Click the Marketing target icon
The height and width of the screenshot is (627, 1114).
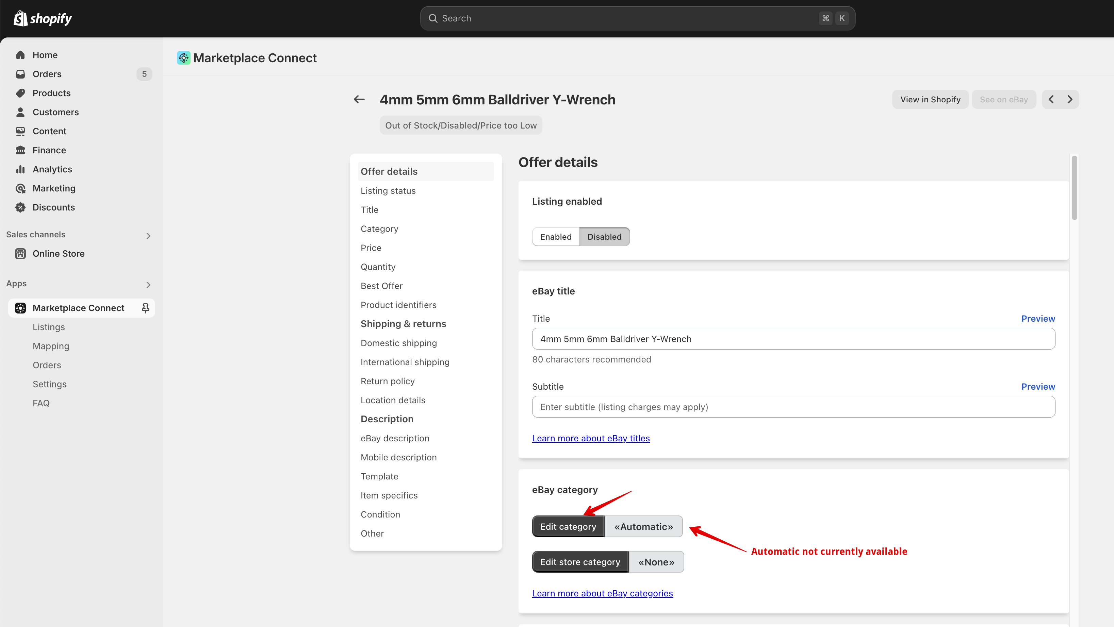point(20,188)
